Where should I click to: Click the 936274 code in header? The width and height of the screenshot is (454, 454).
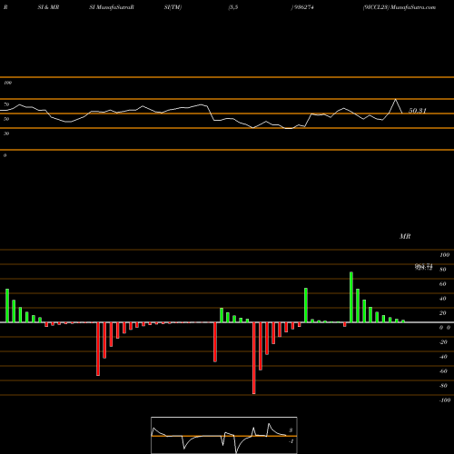point(303,7)
